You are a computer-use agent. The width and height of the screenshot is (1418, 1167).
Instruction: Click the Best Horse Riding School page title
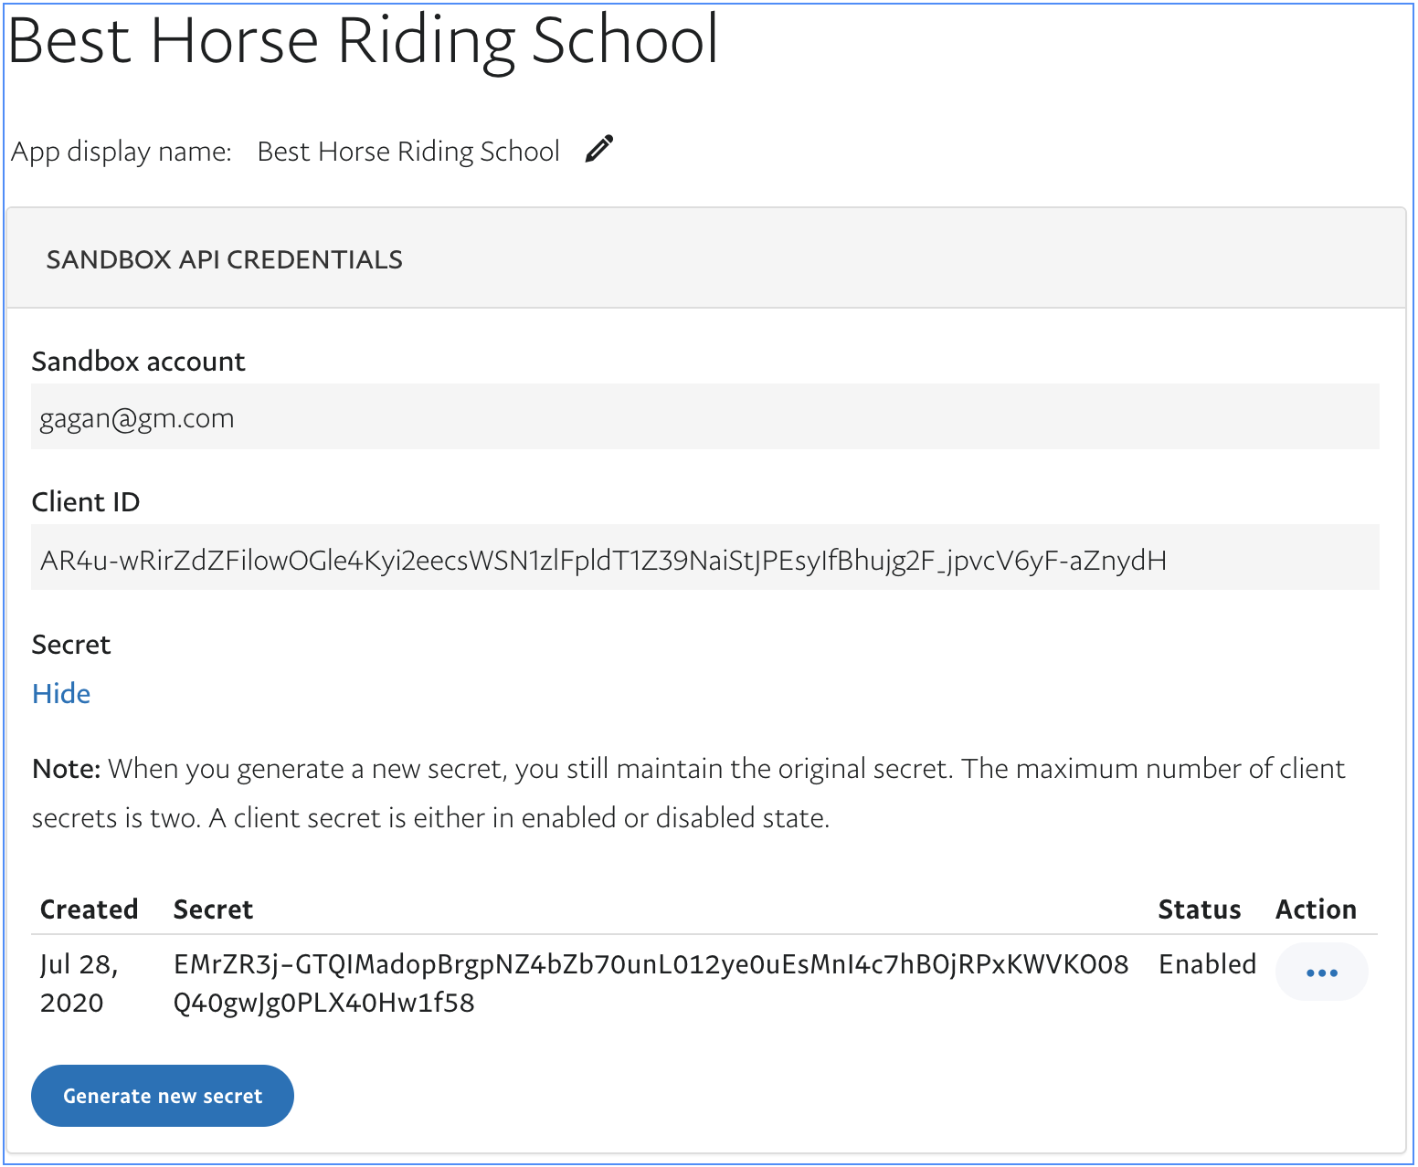[364, 40]
